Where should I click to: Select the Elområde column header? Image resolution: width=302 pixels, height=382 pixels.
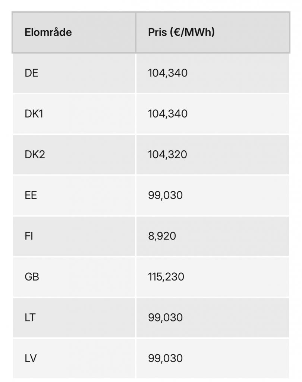(74, 32)
